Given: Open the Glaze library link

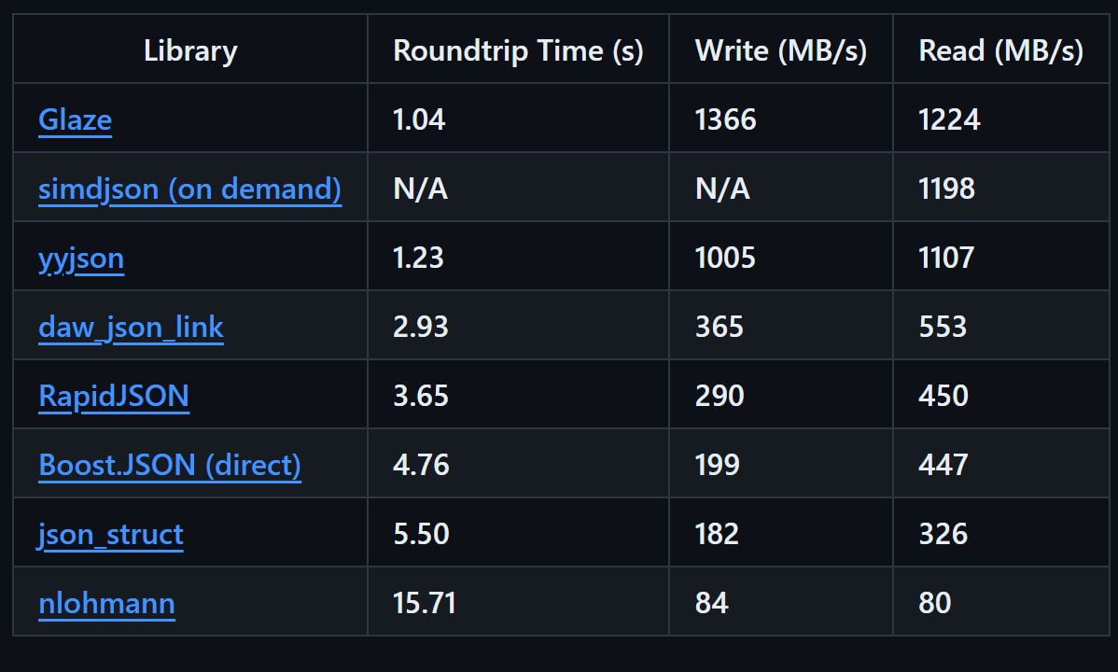Looking at the screenshot, I should point(75,119).
